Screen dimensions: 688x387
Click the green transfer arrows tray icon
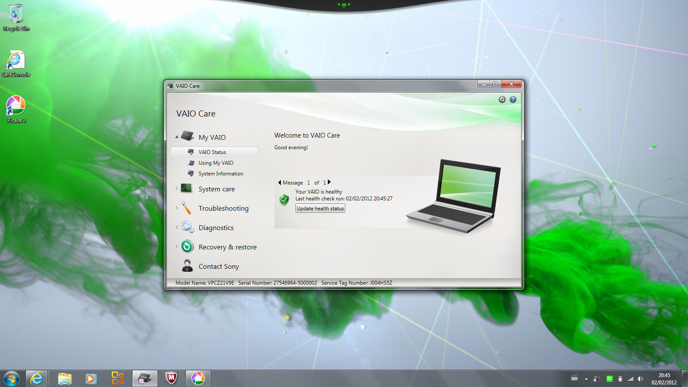pos(609,379)
